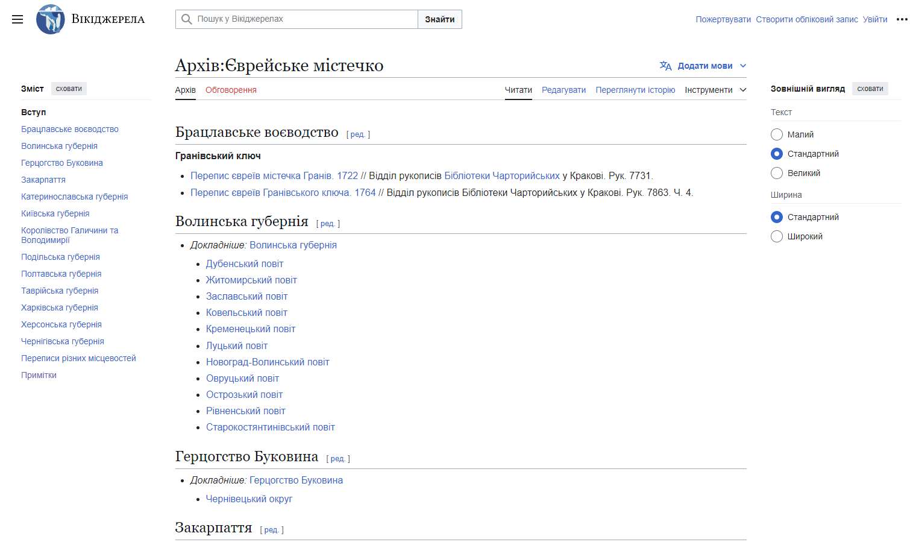Click the language translate icon
Viewport: 910px width, 542px height.
(x=665, y=66)
